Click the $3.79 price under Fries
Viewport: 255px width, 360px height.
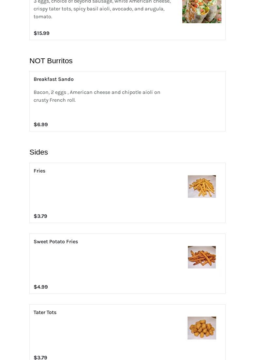pyautogui.click(x=40, y=216)
